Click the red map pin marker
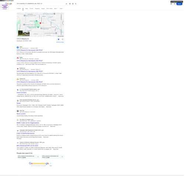Viewport: 185px width, 176px height. tap(40, 23)
